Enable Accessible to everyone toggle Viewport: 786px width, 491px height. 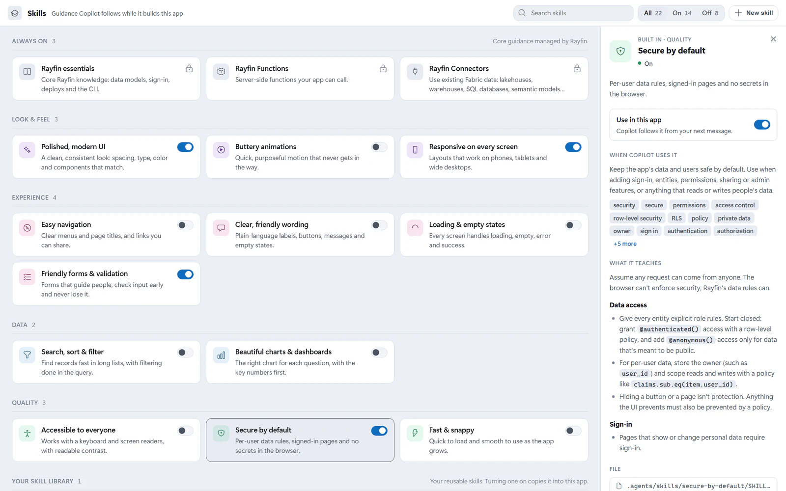(x=185, y=431)
